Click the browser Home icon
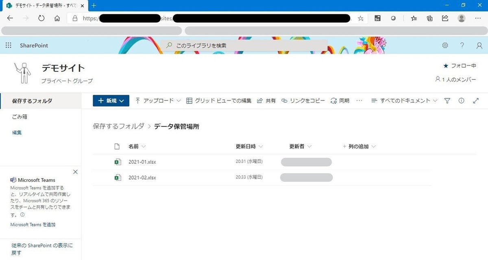The height and width of the screenshot is (260, 488). coord(57,18)
